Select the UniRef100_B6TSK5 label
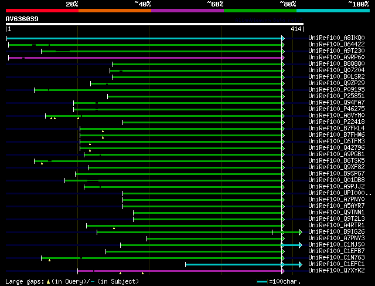The image size is (375, 286). (336, 161)
